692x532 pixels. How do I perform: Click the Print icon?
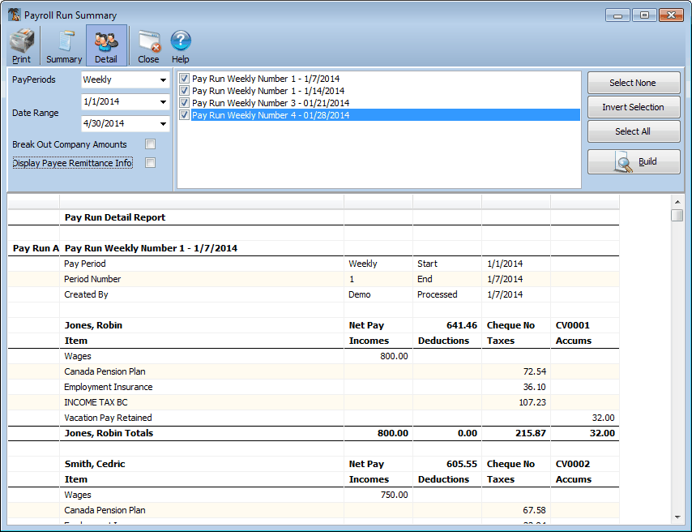point(21,45)
